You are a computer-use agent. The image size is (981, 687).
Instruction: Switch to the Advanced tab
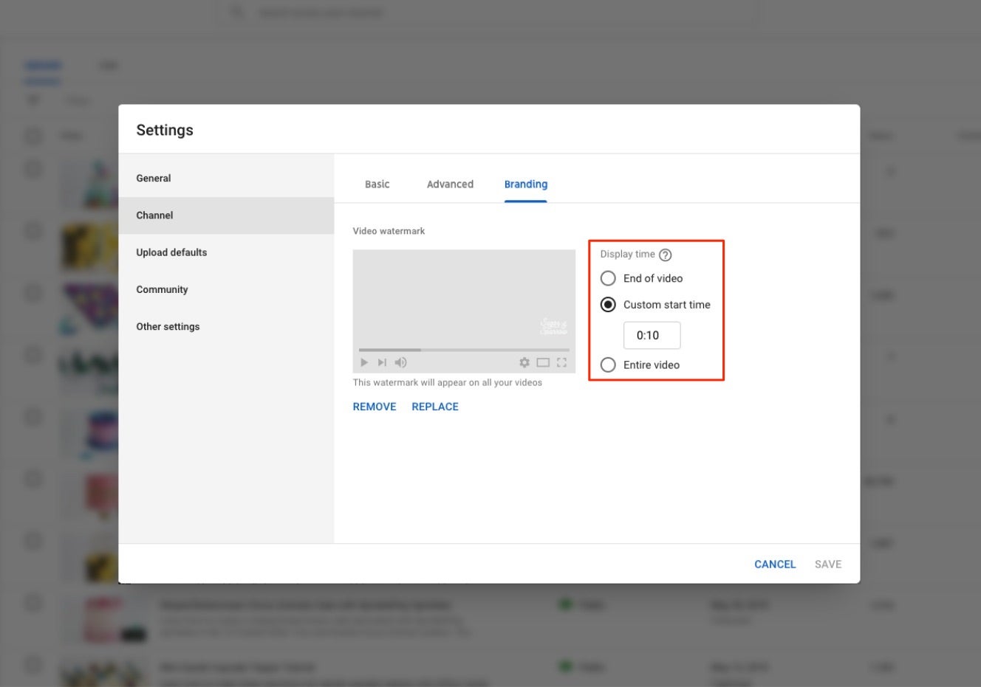pyautogui.click(x=450, y=184)
